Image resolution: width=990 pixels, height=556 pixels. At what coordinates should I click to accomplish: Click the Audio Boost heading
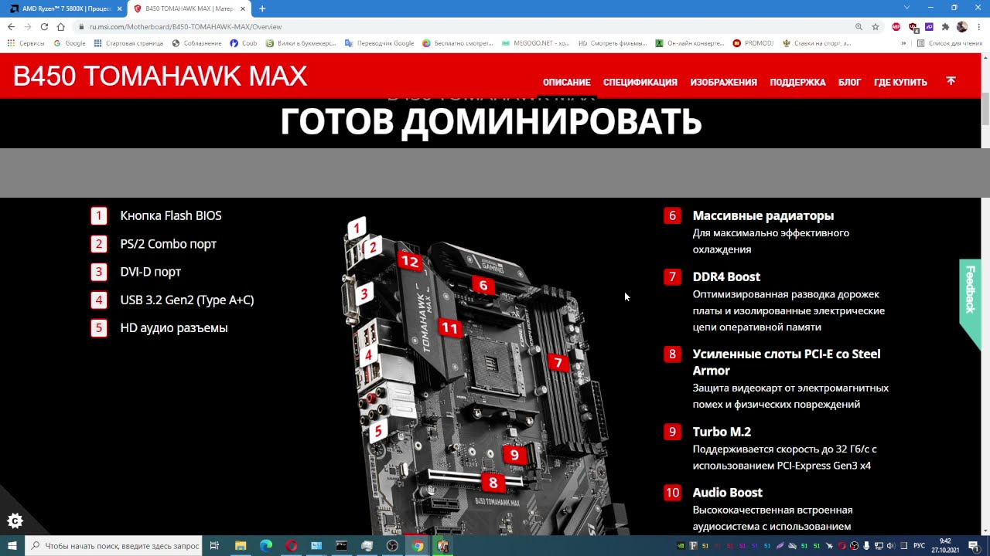(x=727, y=492)
